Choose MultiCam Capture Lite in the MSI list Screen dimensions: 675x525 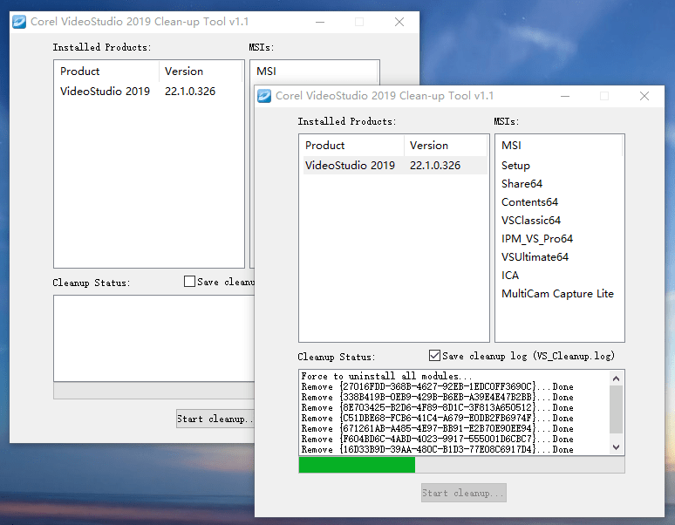[x=557, y=294]
